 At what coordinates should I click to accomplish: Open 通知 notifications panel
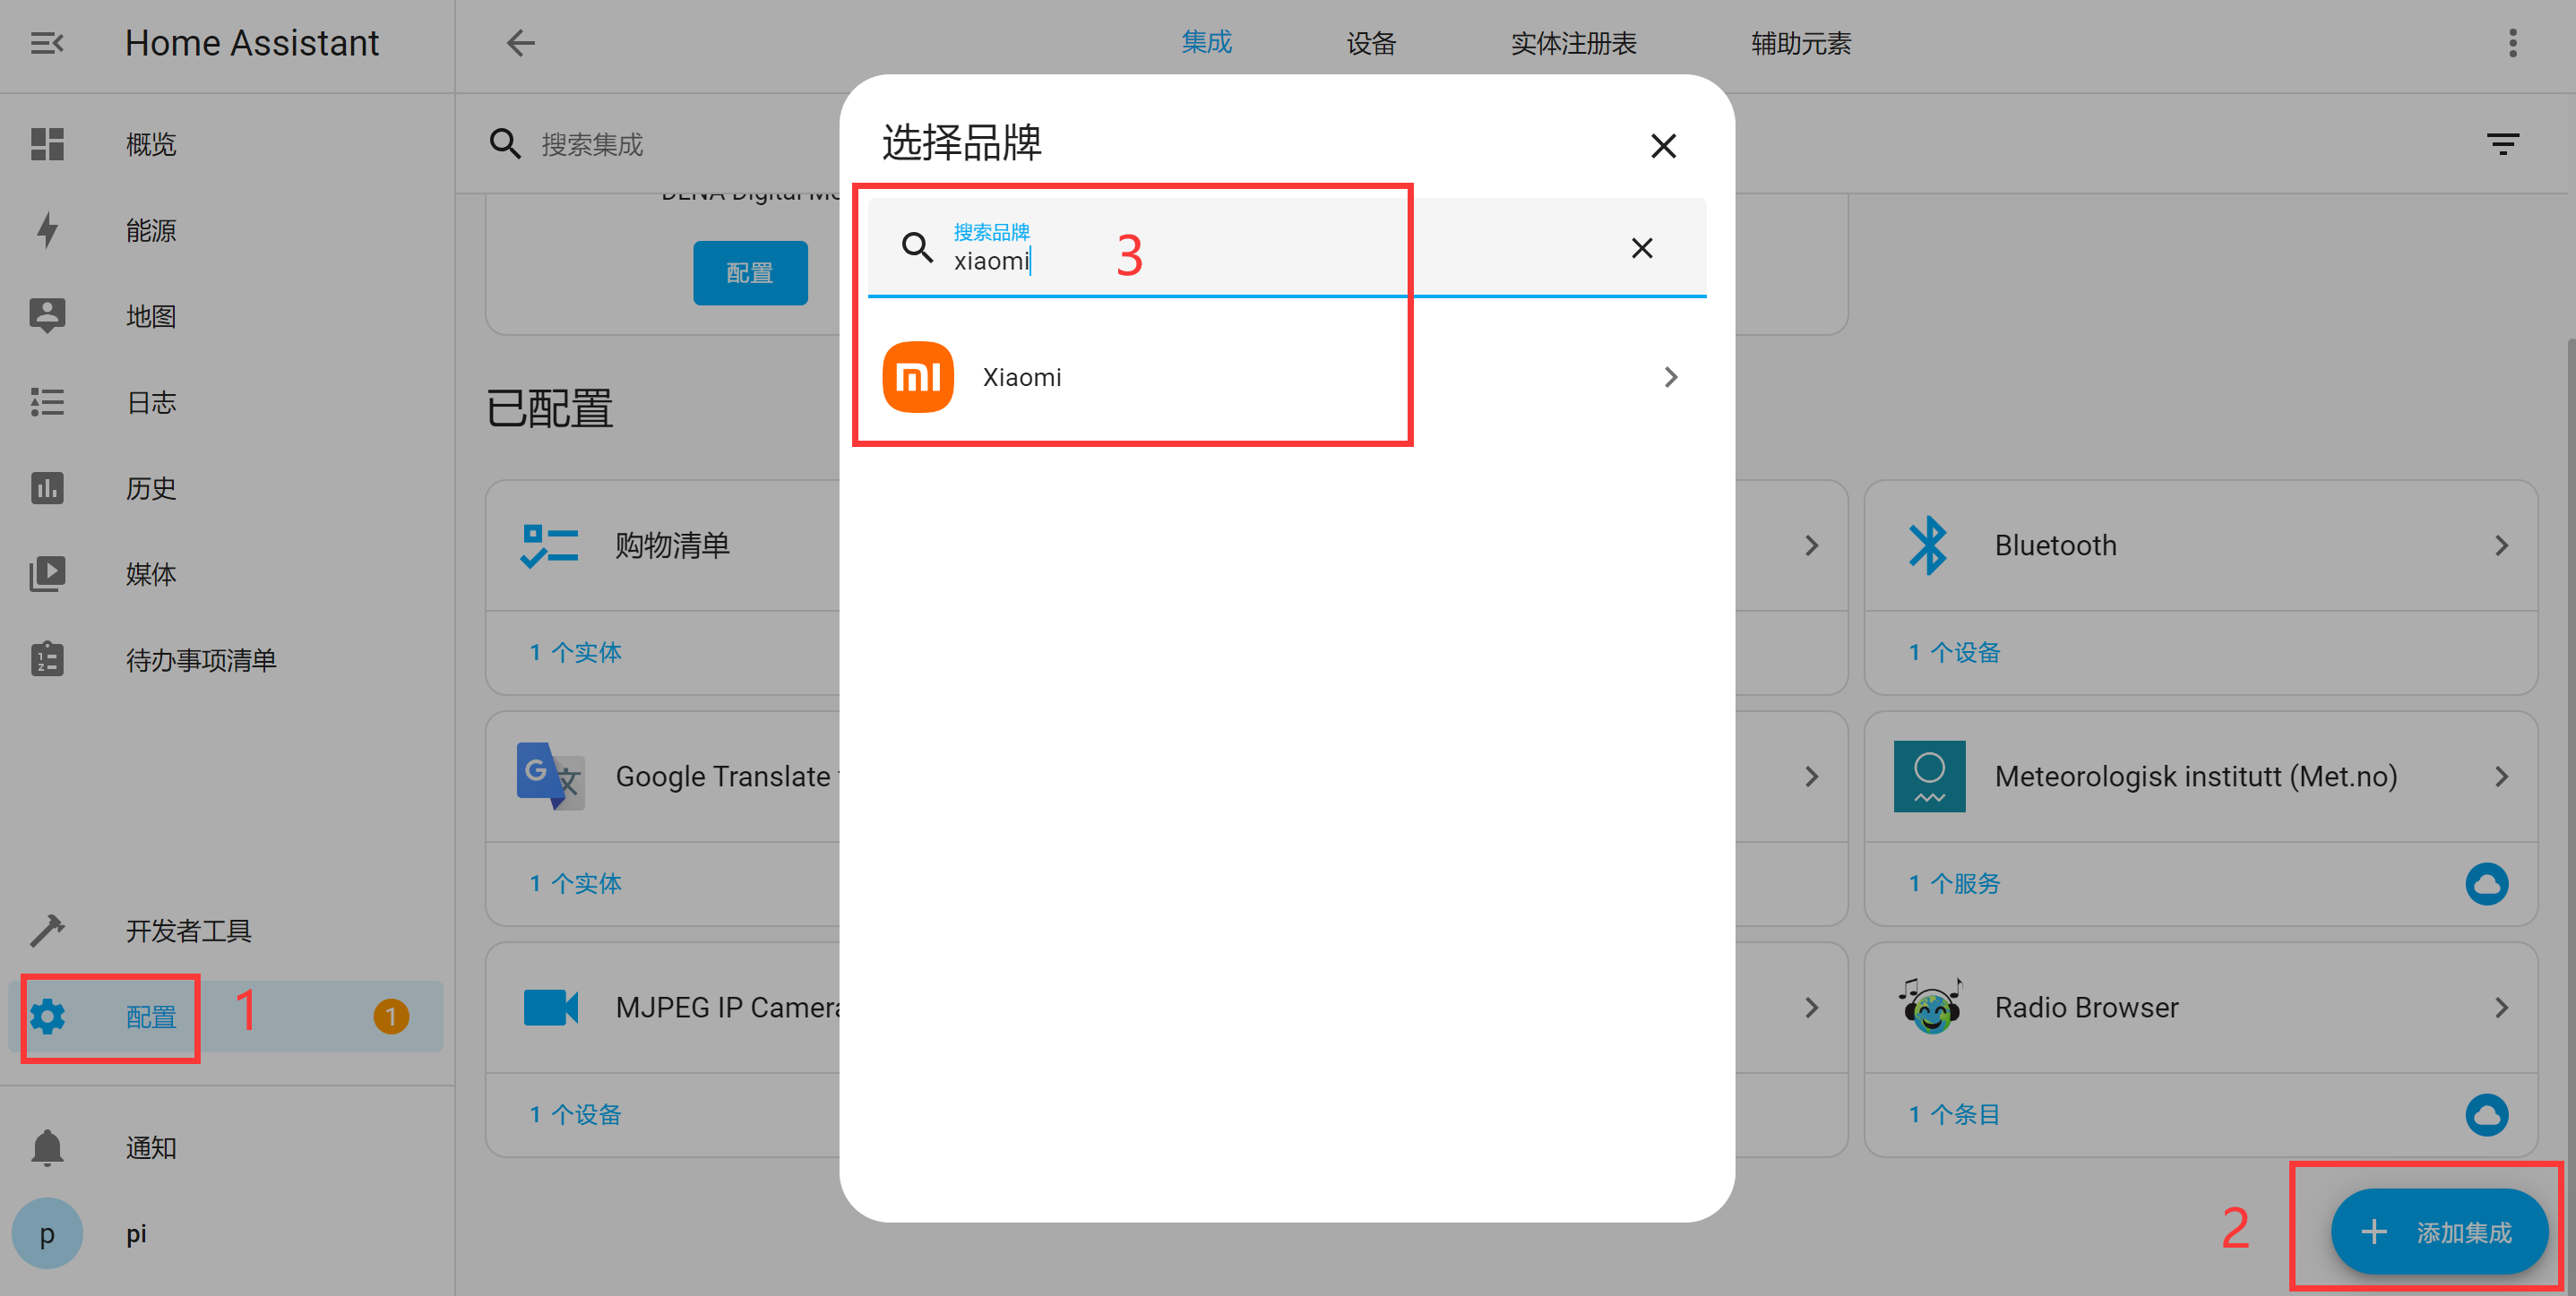[226, 1147]
